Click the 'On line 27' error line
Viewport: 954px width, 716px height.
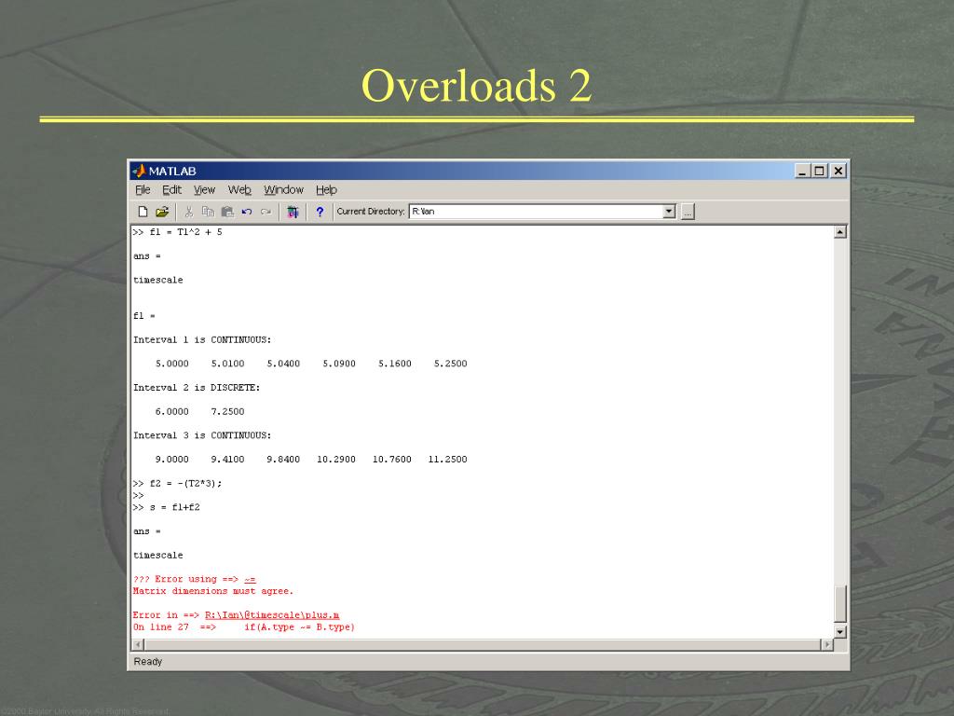(243, 627)
